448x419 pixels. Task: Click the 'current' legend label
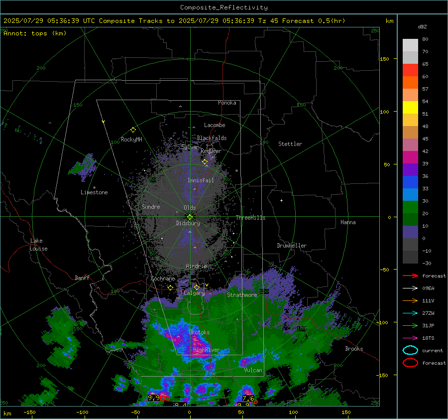(433, 351)
